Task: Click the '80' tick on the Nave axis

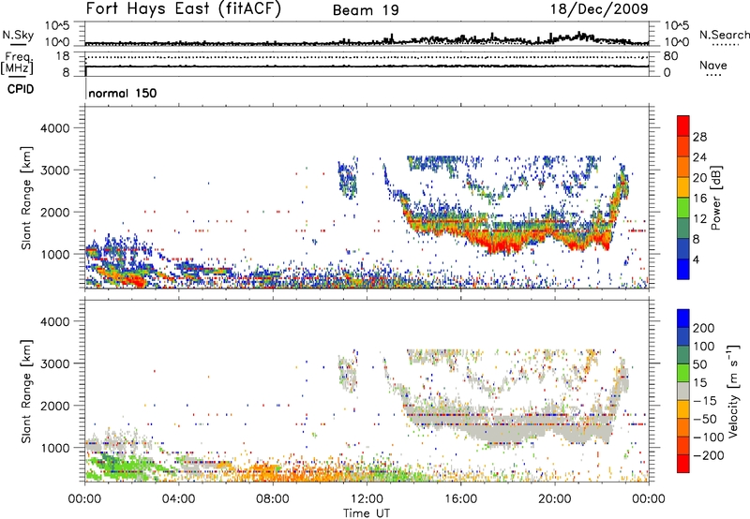Action: coord(670,56)
